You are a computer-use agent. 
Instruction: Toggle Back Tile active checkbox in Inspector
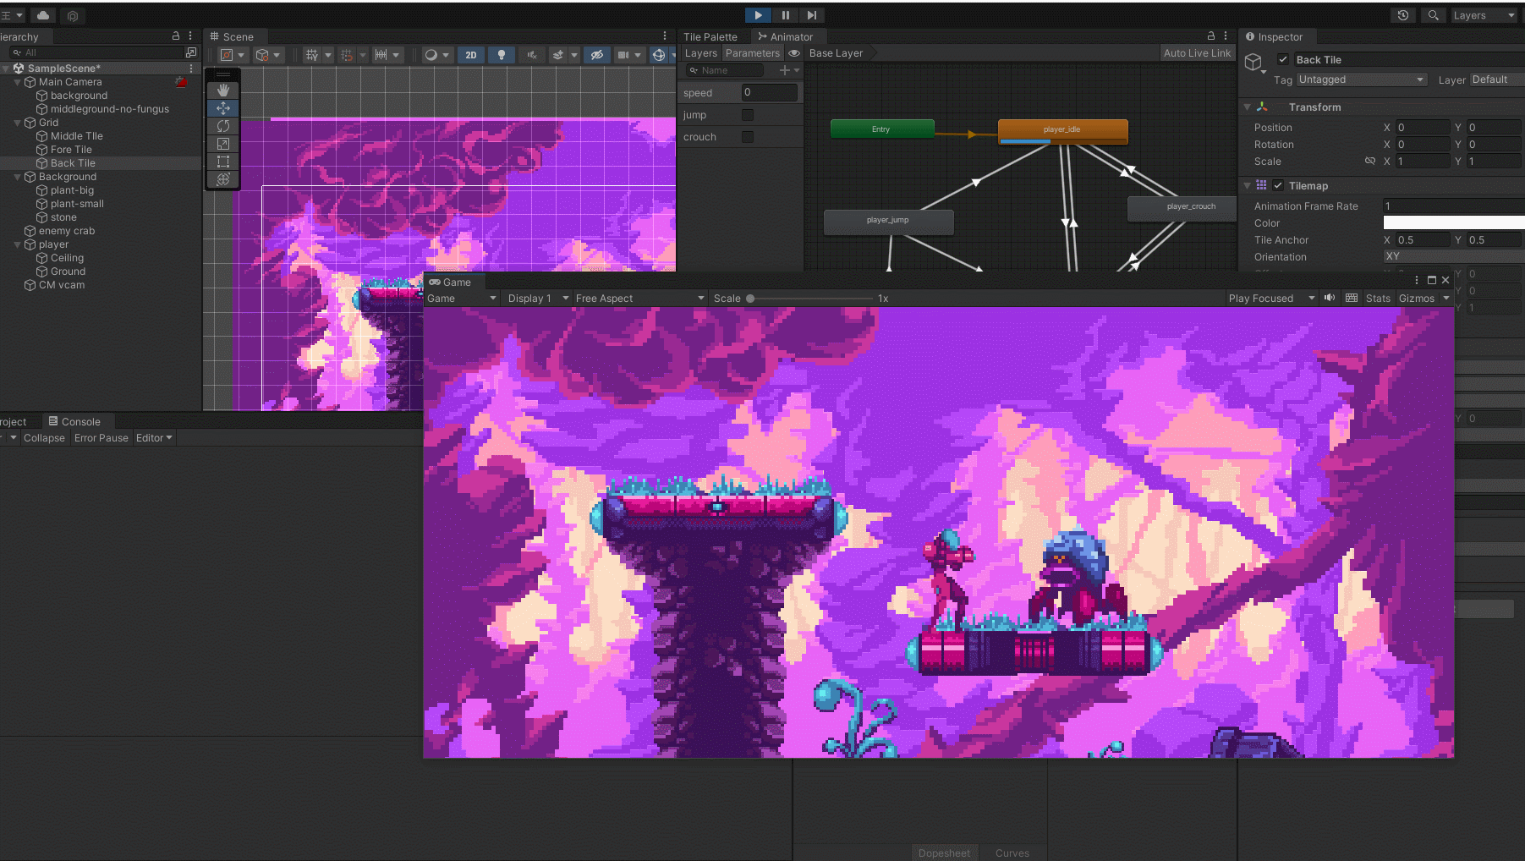(1283, 59)
